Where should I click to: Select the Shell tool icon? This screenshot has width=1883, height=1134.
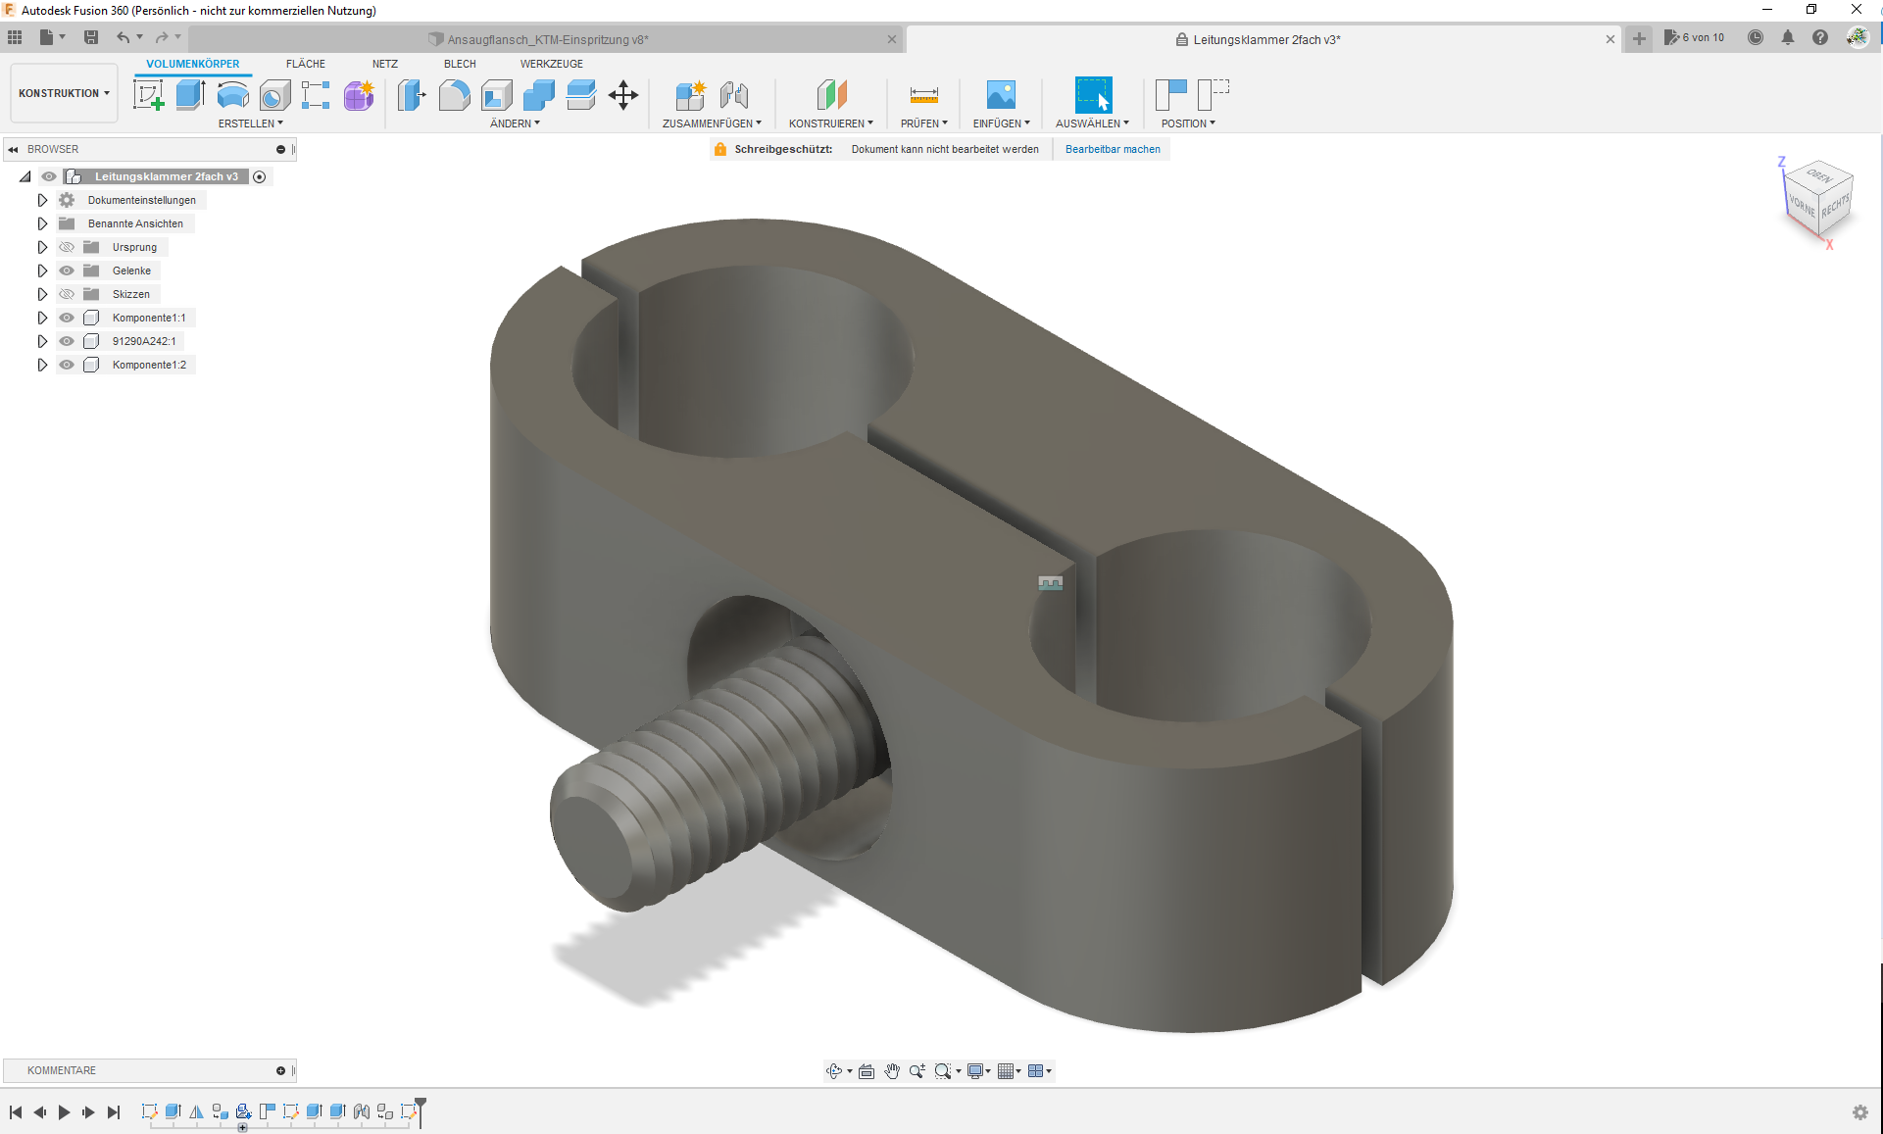(497, 95)
